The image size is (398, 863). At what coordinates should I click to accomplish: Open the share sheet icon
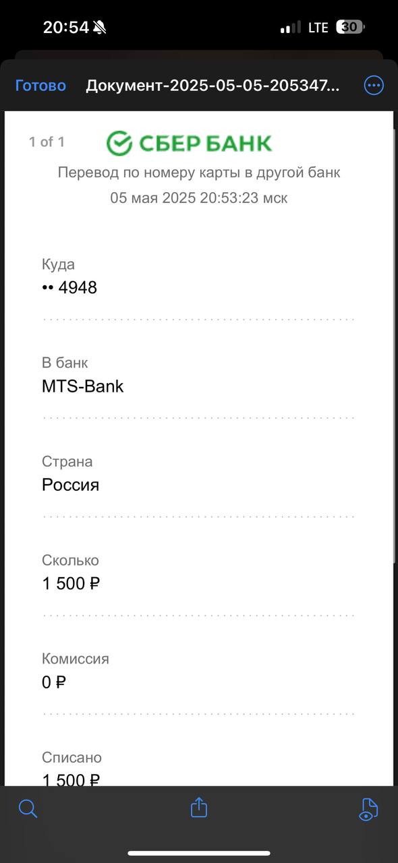[x=198, y=807]
